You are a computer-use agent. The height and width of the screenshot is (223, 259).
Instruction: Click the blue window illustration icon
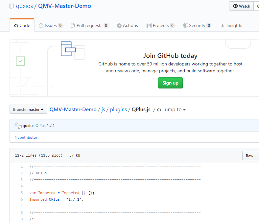click(68, 49)
